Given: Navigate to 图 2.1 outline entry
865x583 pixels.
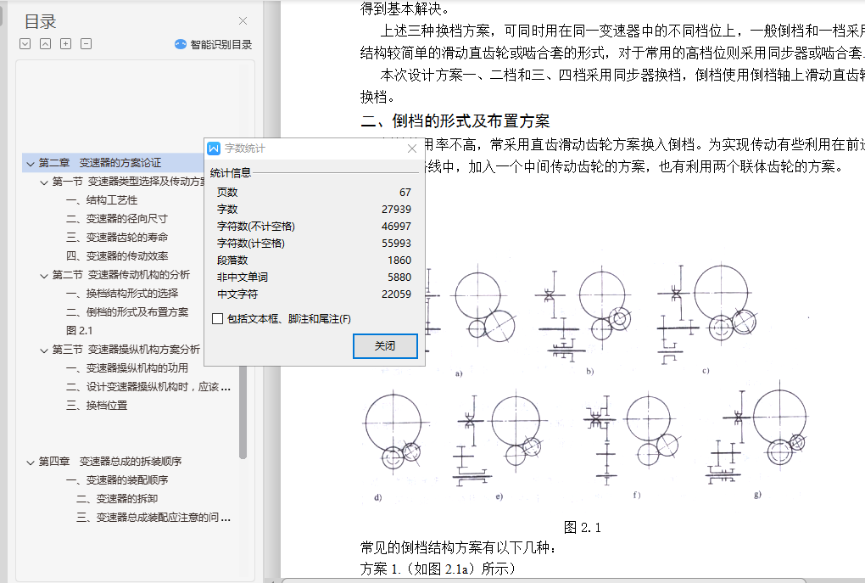Looking at the screenshot, I should pos(79,331).
